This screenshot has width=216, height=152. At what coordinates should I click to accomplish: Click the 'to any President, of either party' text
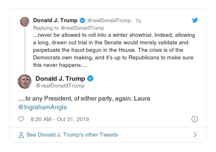(84, 99)
